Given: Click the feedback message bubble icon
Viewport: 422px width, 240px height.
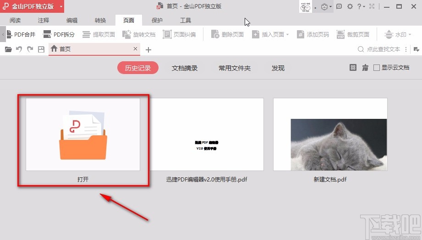Looking at the screenshot, I should click(339, 6).
